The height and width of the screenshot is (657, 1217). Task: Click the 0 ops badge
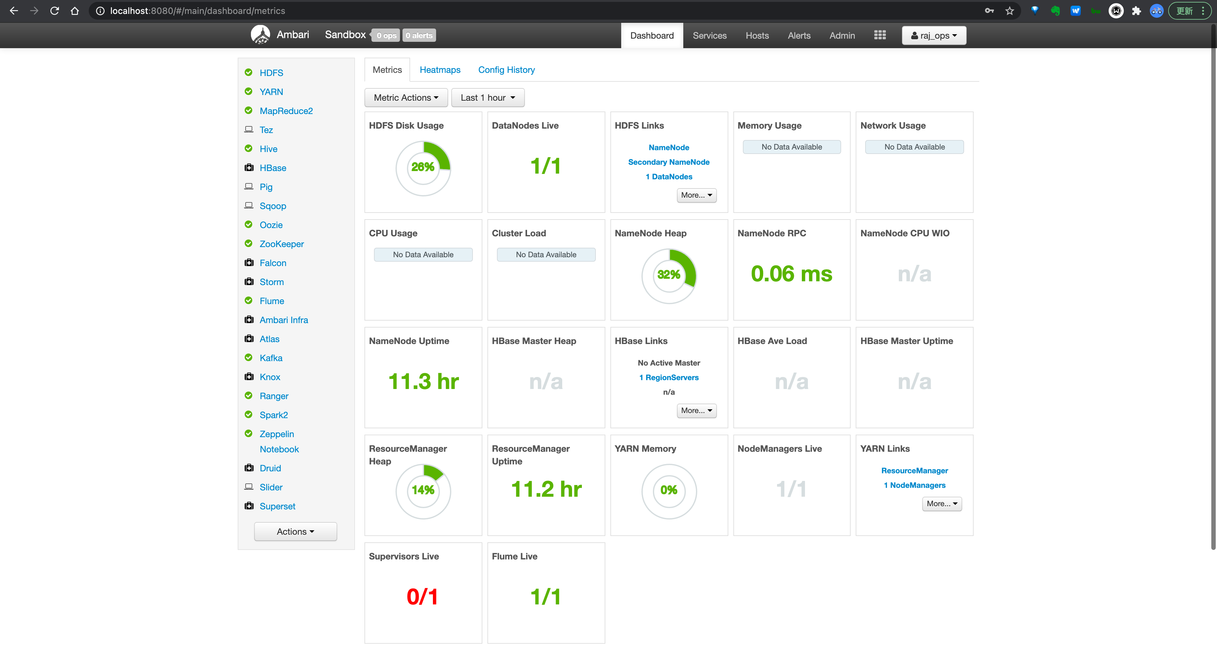coord(386,35)
